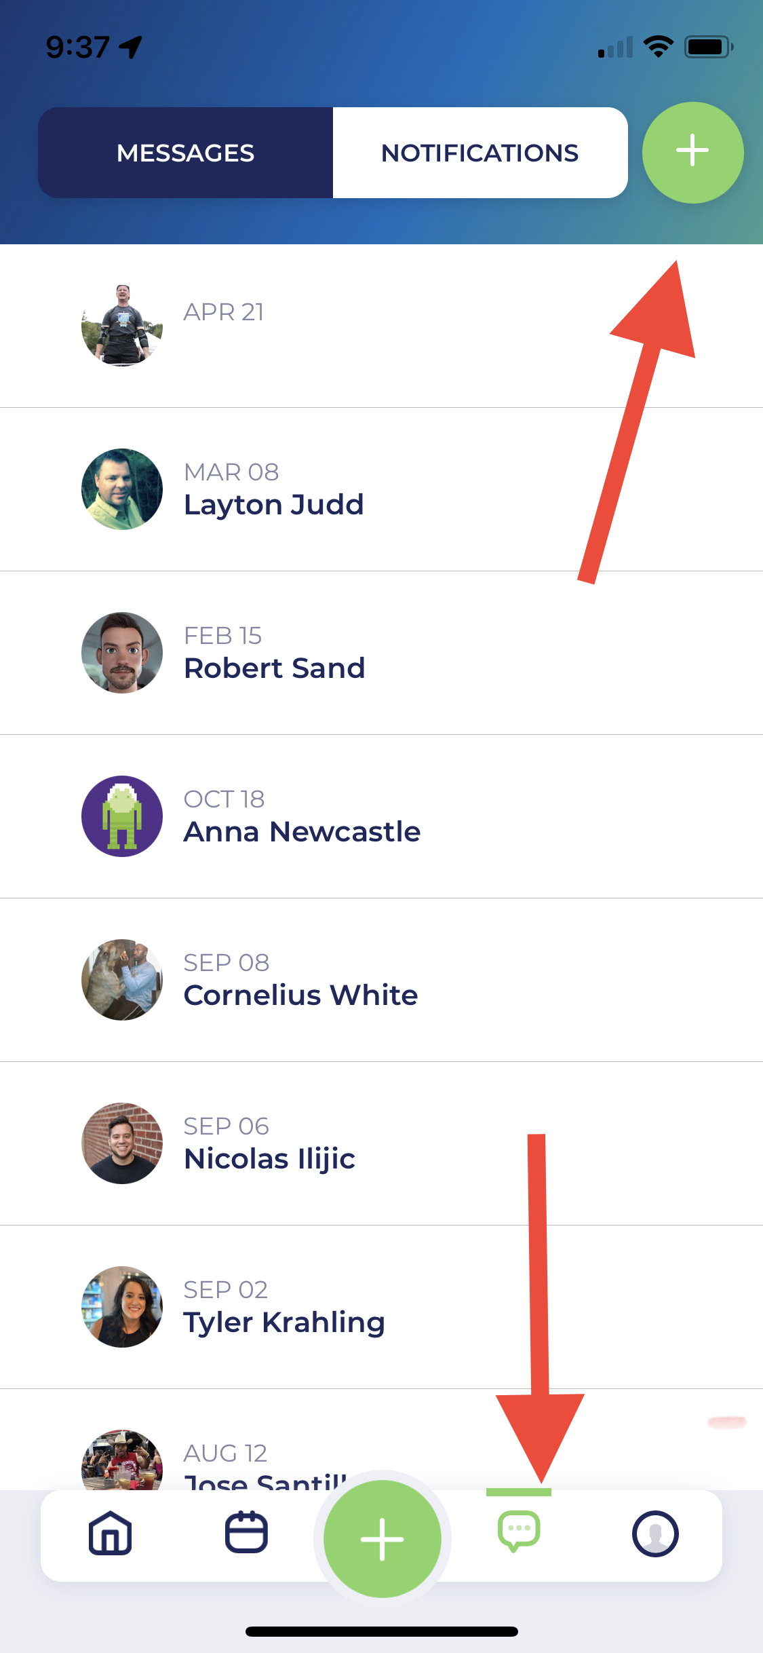The height and width of the screenshot is (1653, 763).
Task: Tap the avatar on the APR 21 message
Action: click(x=122, y=326)
